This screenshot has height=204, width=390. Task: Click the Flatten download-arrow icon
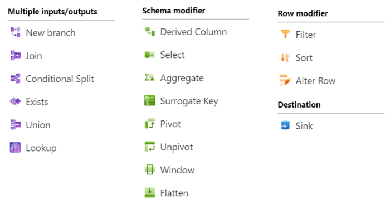[150, 192]
